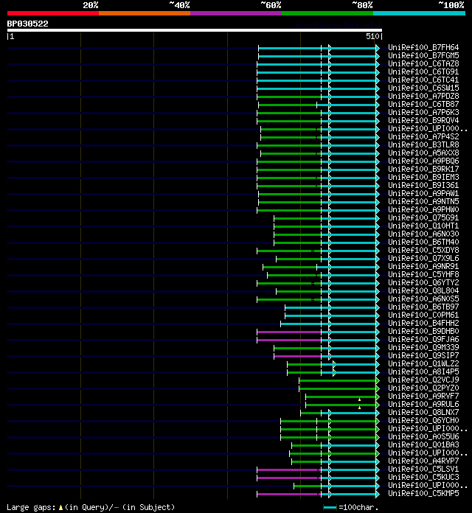472x513 pixels.
Task: Open hit UniRef100_C6TC41
Action: [423, 80]
